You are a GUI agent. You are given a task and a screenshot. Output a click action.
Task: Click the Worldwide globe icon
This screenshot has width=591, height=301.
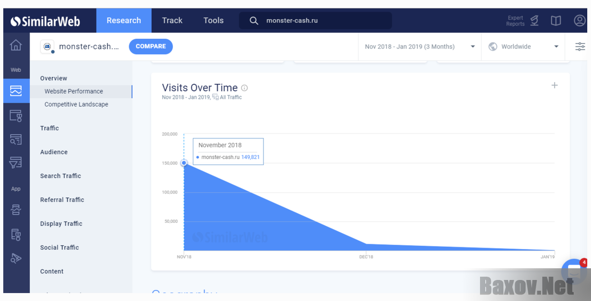(x=493, y=46)
